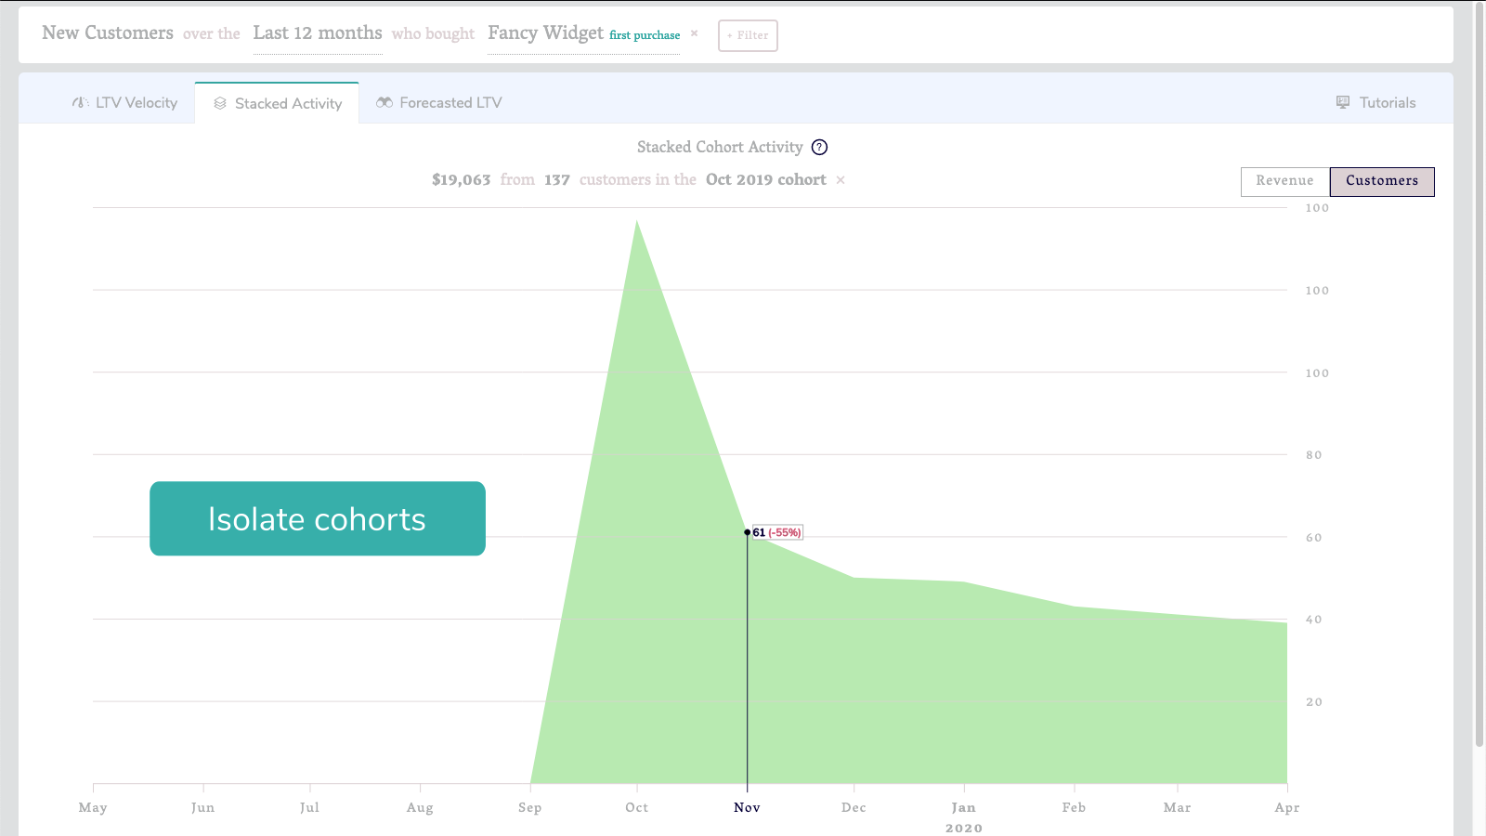The height and width of the screenshot is (836, 1486).
Task: Open the Fancy Widget product selector
Action: point(546,33)
